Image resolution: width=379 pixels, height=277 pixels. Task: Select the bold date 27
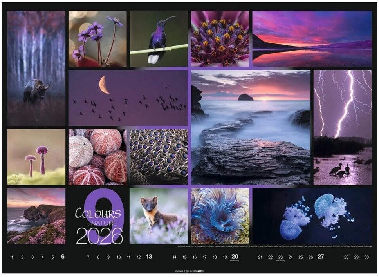tap(321, 257)
